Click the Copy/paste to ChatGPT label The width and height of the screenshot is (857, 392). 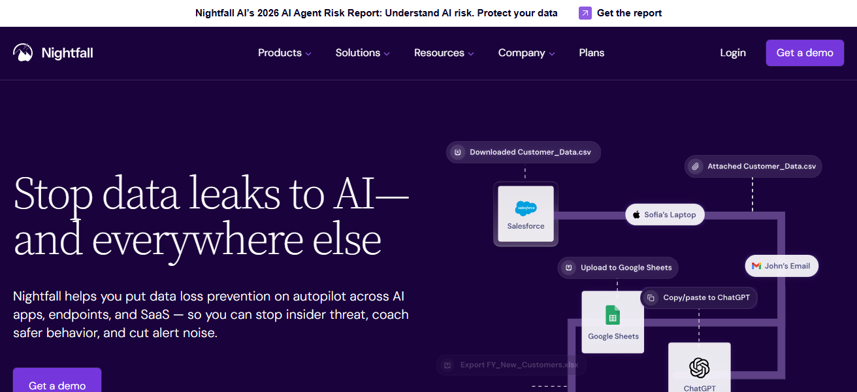tap(707, 297)
